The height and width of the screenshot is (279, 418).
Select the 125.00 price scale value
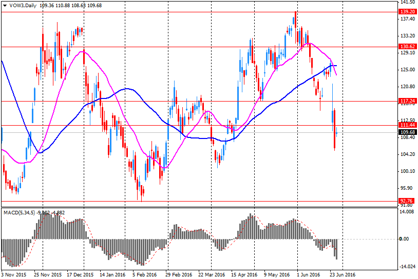click(x=408, y=69)
